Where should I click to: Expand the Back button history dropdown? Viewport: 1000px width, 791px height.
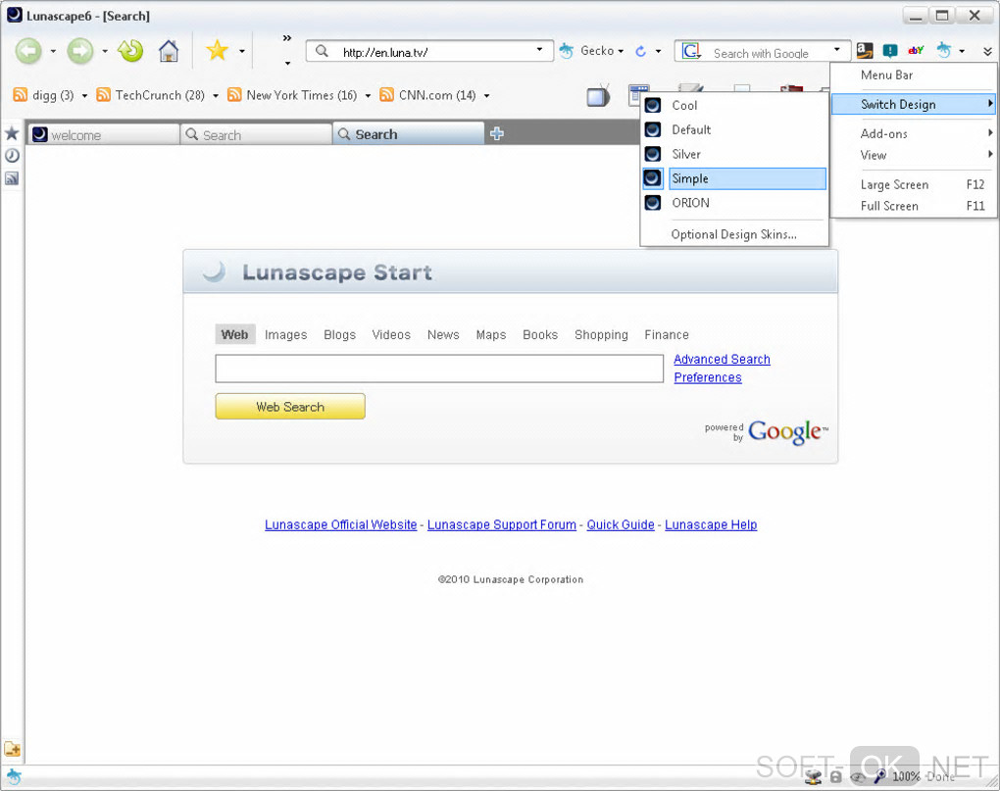(x=53, y=51)
